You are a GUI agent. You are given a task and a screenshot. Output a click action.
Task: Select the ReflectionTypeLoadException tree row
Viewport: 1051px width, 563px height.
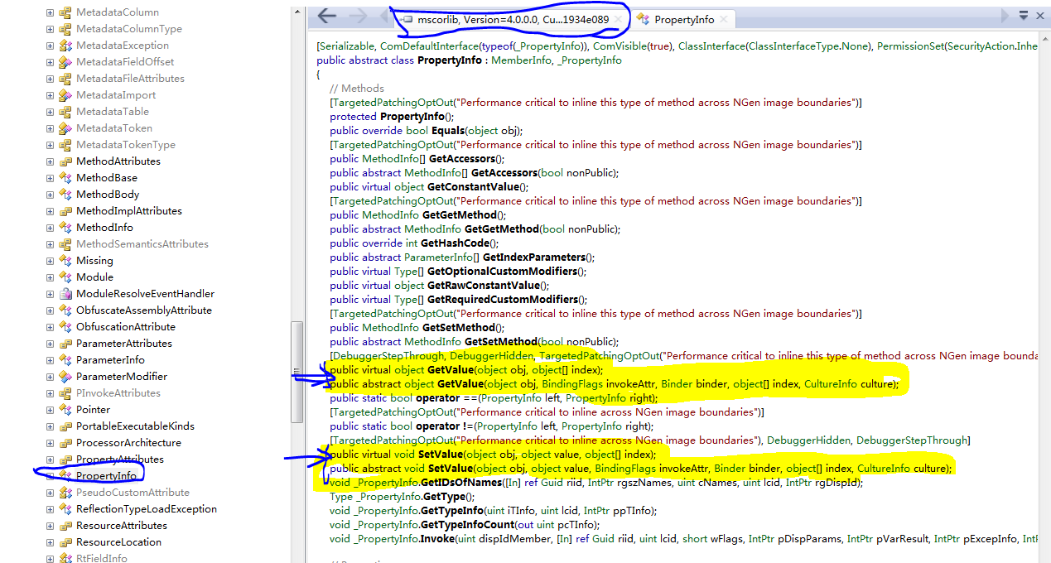coord(147,509)
